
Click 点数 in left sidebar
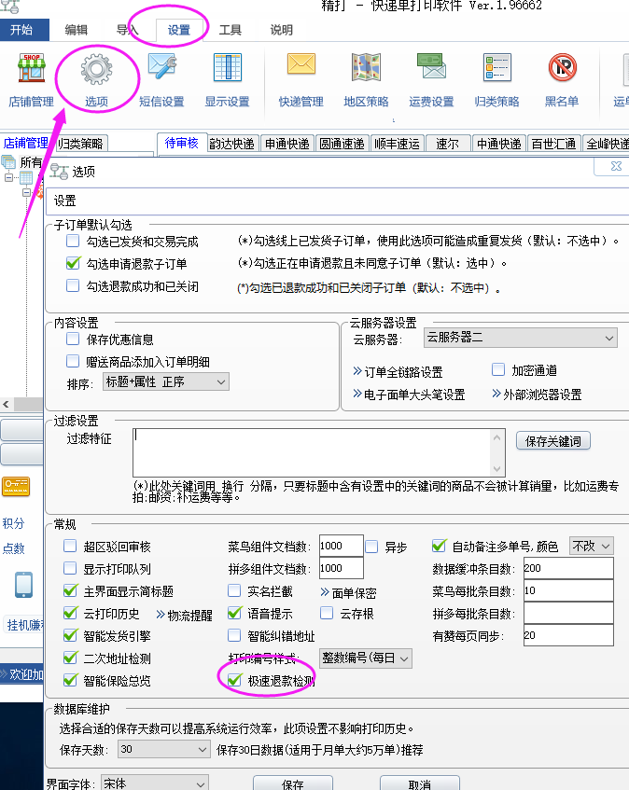tap(13, 548)
